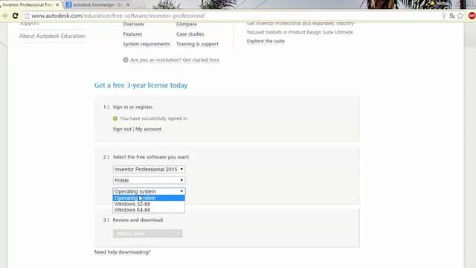Click the browser reload button
The image size is (476, 268).
(15, 16)
